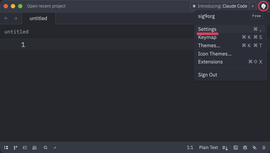
Task: Open the collaboration panel icon
Action: point(34,148)
